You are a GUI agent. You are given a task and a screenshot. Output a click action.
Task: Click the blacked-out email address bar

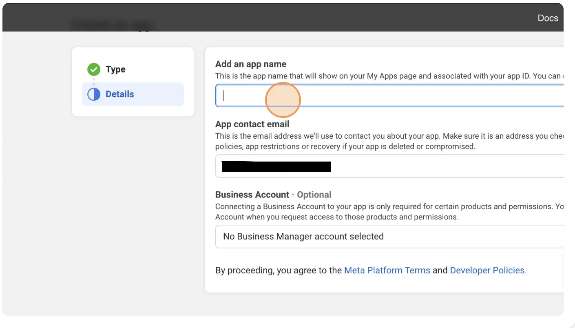(276, 166)
